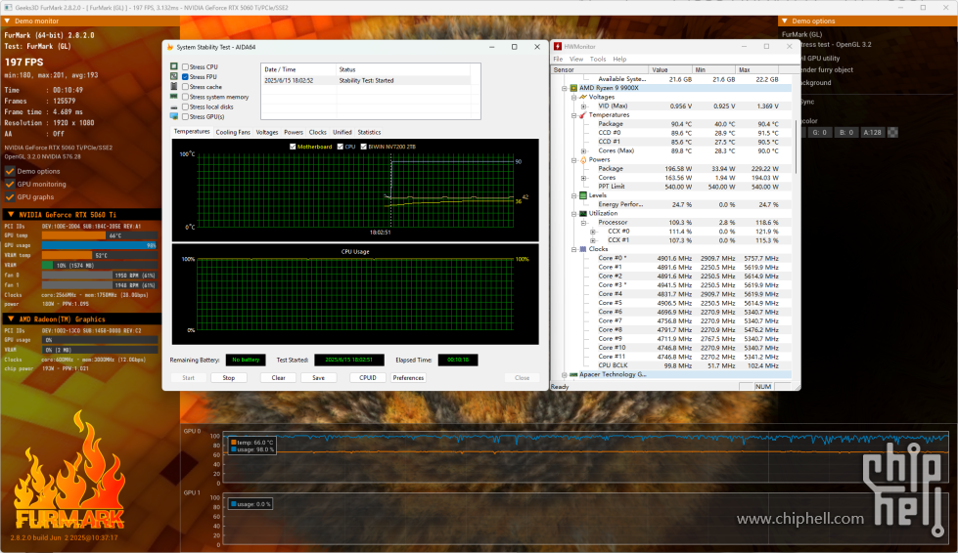Open the HWMonitor Help menu
This screenshot has height=553, width=958.
[x=619, y=60]
